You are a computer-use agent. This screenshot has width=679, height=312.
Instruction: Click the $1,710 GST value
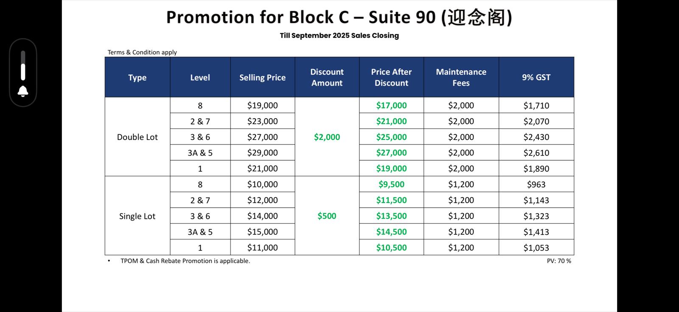tap(536, 106)
